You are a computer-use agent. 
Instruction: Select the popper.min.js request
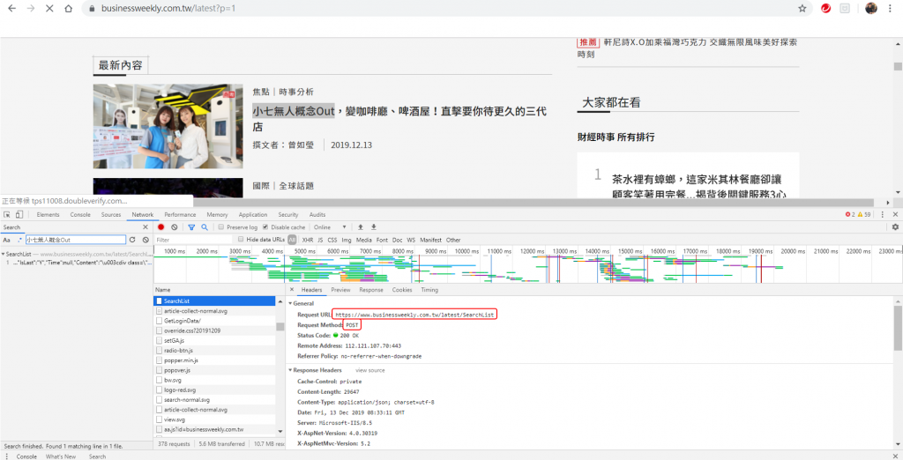[215, 360]
